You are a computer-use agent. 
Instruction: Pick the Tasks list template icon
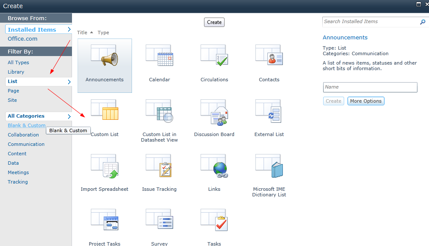[214, 220]
